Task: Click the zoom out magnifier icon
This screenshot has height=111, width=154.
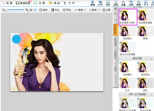Action: [4, 10]
